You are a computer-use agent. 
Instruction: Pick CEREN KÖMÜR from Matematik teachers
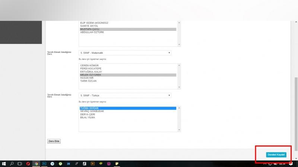89,66
